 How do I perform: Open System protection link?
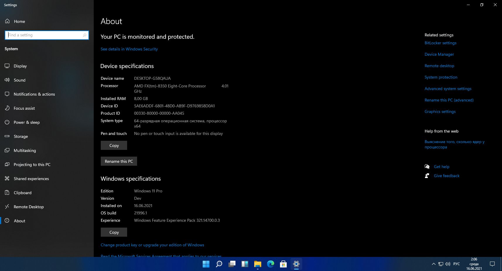[x=441, y=77]
